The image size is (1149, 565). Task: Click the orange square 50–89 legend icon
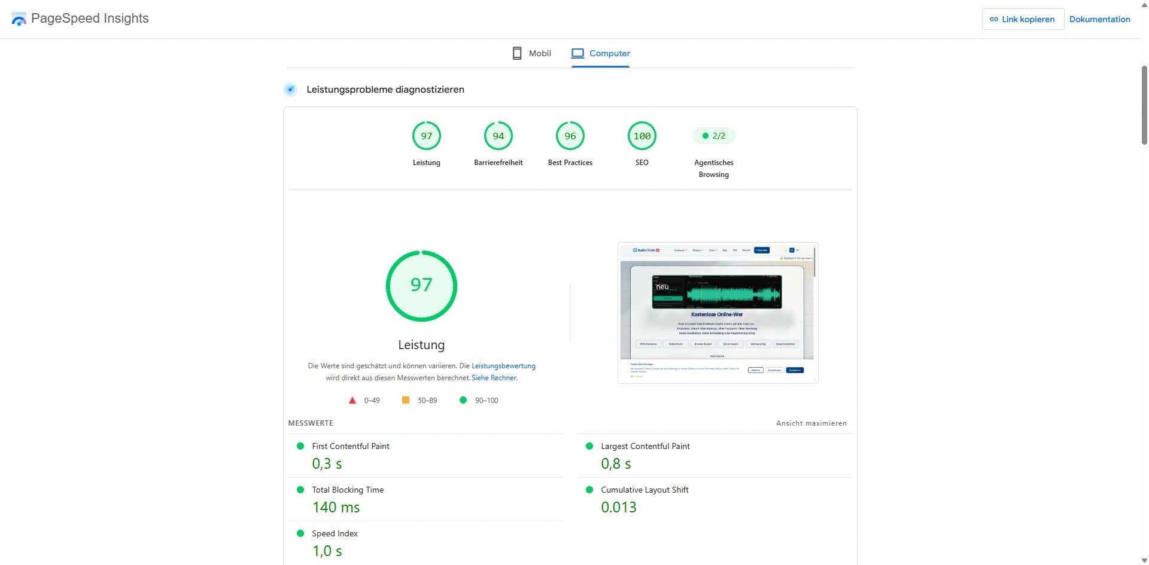[x=406, y=400]
